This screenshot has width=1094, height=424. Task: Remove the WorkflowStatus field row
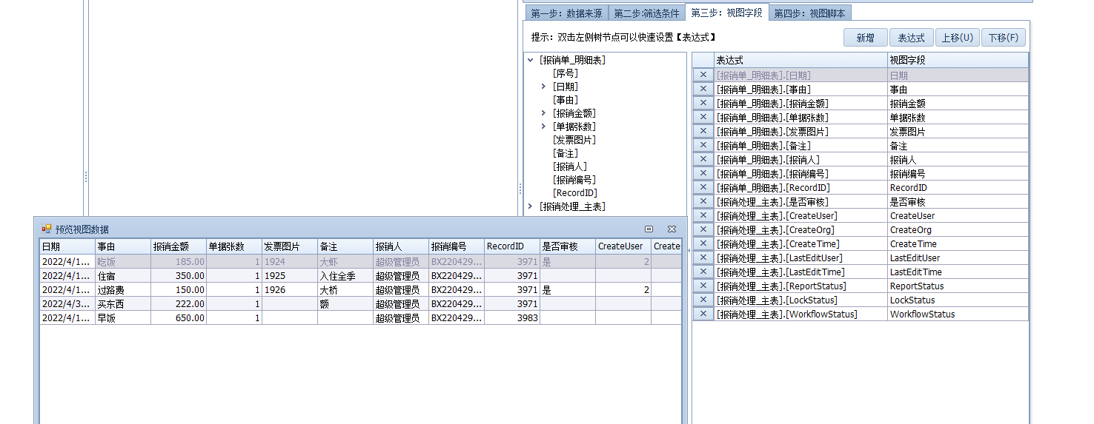click(703, 314)
